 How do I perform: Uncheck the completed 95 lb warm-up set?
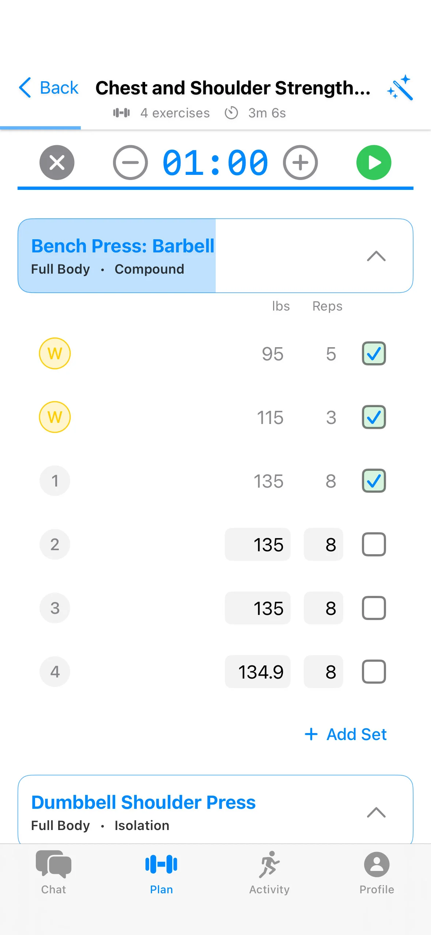tap(373, 353)
